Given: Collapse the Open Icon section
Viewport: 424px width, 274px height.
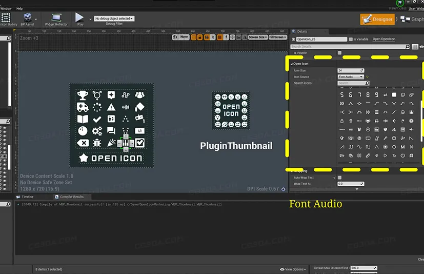Looking at the screenshot, I should [292, 64].
